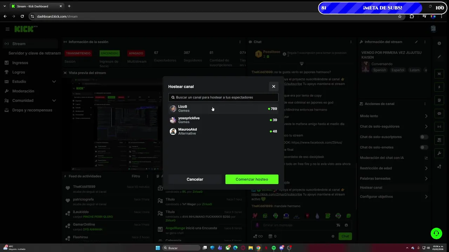Open Discord from the taskbar
This screenshot has width=449, height=252.
tap(281, 248)
